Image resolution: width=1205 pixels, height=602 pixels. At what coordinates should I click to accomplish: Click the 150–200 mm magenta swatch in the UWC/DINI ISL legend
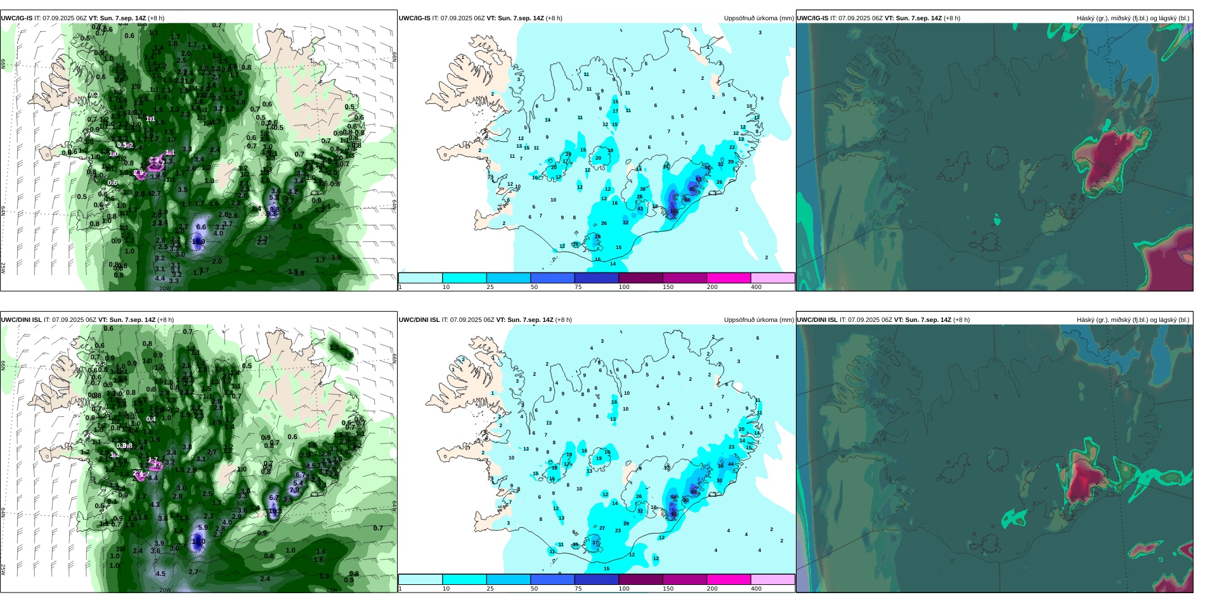685,580
